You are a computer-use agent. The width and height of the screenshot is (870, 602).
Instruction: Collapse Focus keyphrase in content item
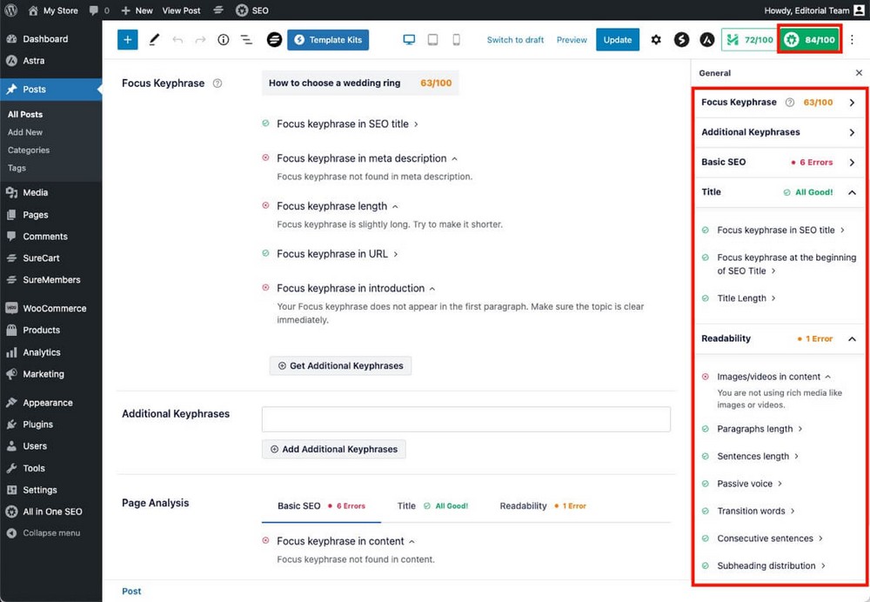pos(345,541)
